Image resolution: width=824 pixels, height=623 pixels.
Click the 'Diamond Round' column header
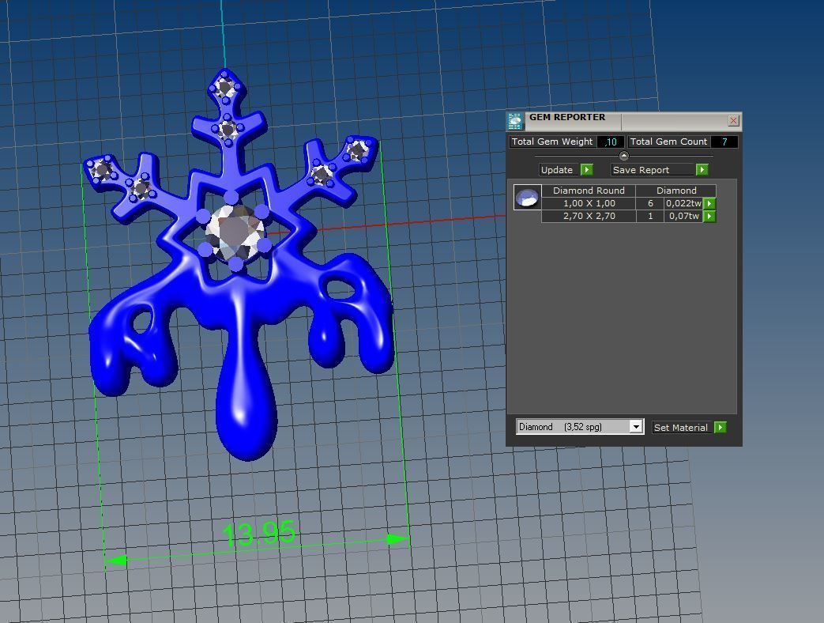pyautogui.click(x=589, y=191)
